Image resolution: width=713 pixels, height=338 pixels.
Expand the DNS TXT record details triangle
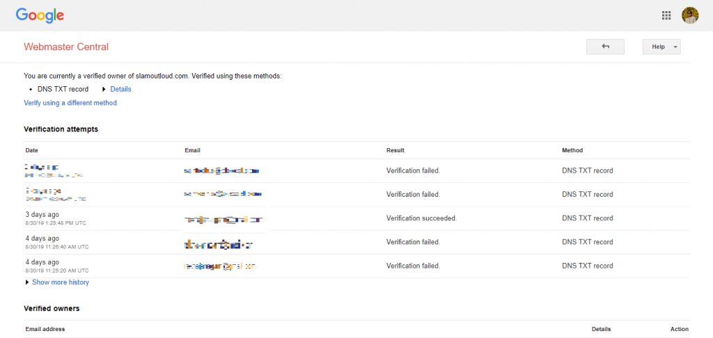point(104,89)
